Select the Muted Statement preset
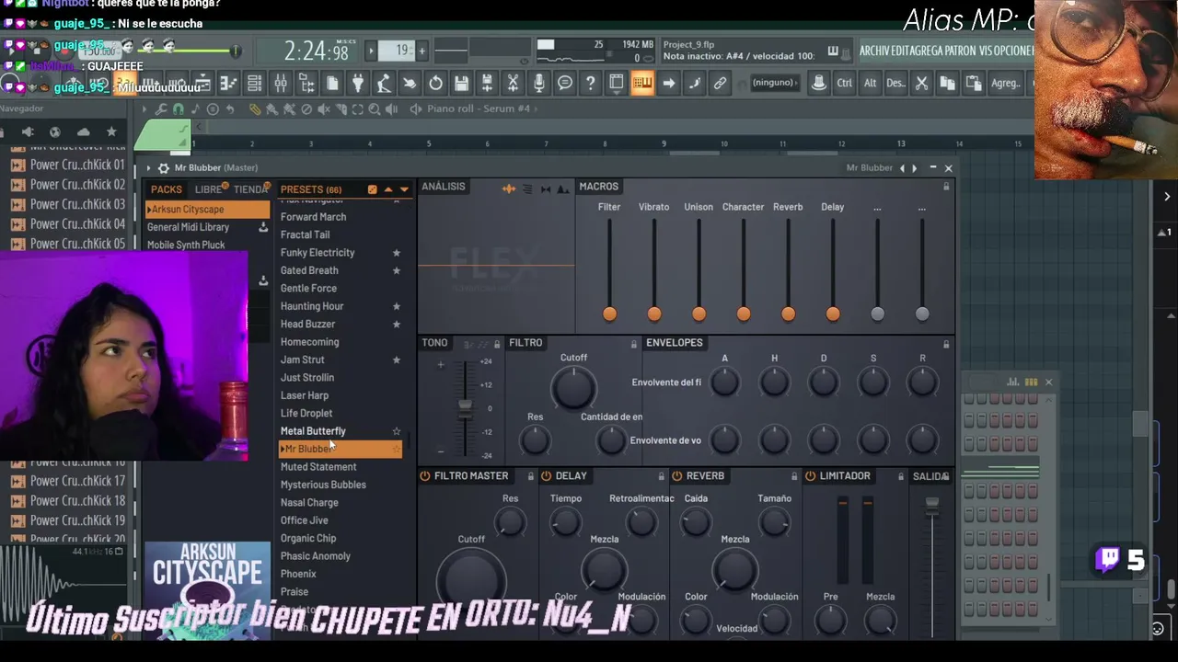Image resolution: width=1178 pixels, height=662 pixels. 318,467
